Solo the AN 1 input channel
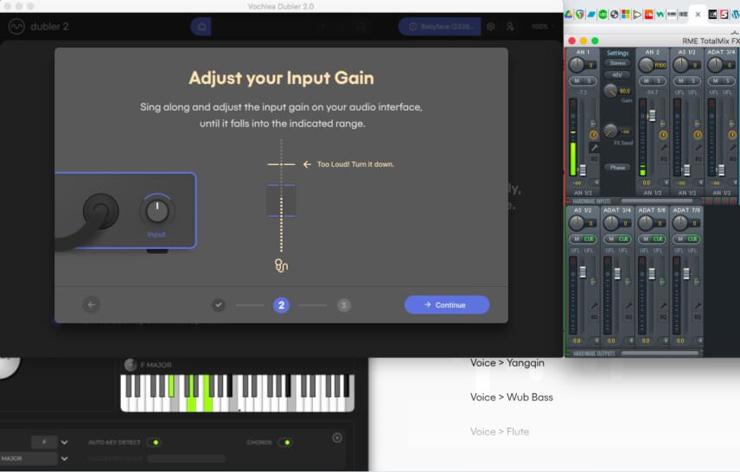This screenshot has width=740, height=472. coord(589,80)
